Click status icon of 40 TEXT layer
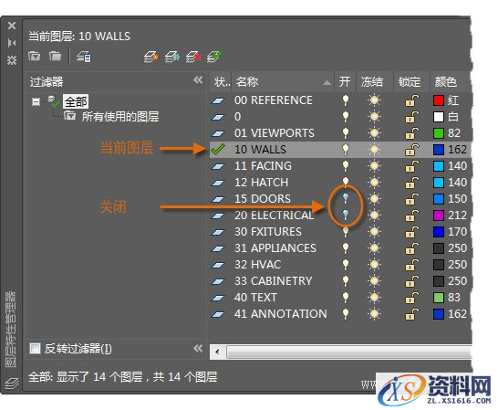Image resolution: width=498 pixels, height=410 pixels. tap(218, 298)
